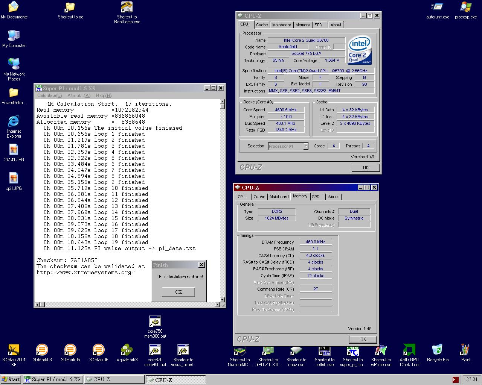482x385 pixels.
Task: Open spi1.JPG image file icon
Action: coord(14,182)
